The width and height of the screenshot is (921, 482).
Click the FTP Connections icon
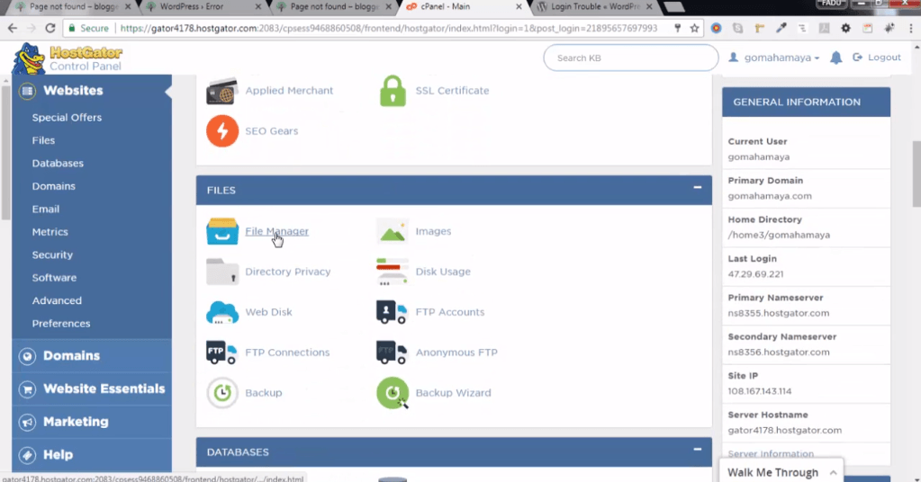tap(222, 353)
